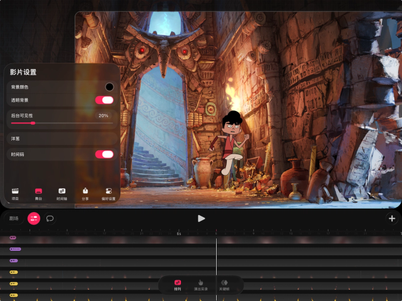Select the cartoon boy character on stage

229,146
